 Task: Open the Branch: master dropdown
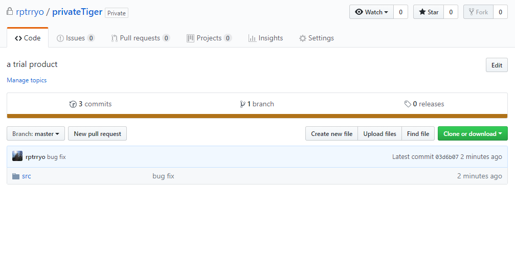[x=36, y=133]
